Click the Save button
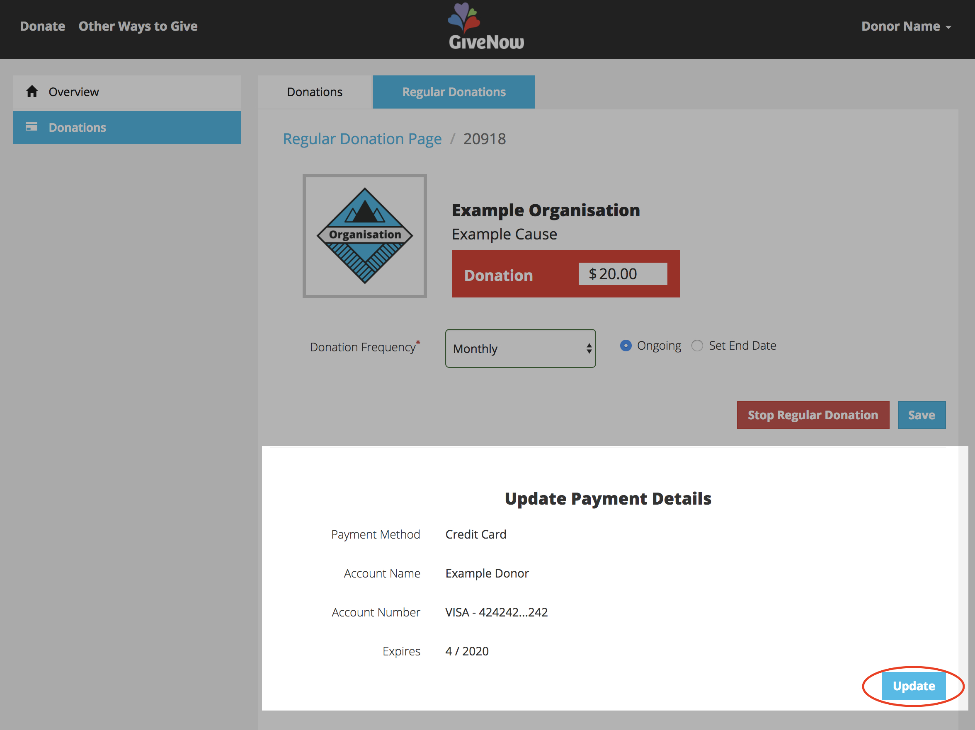Screen dimensions: 975x730 (x=921, y=415)
